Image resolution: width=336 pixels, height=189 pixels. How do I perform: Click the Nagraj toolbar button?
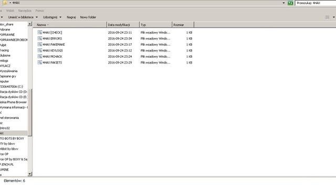(71, 17)
